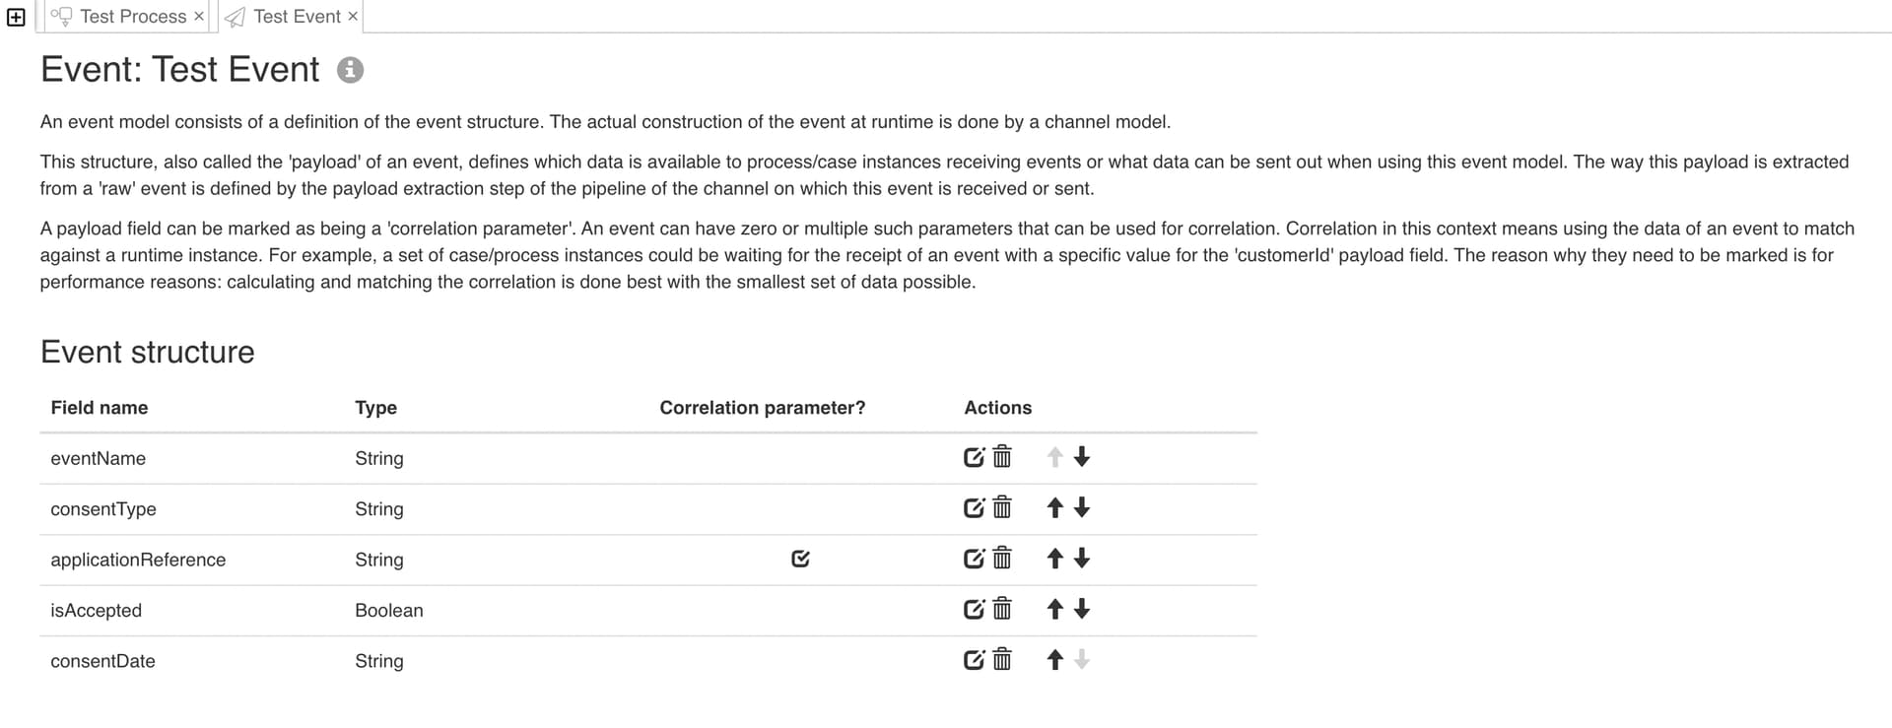Expand the panel with plus icon
The image size is (1892, 728).
[16, 17]
